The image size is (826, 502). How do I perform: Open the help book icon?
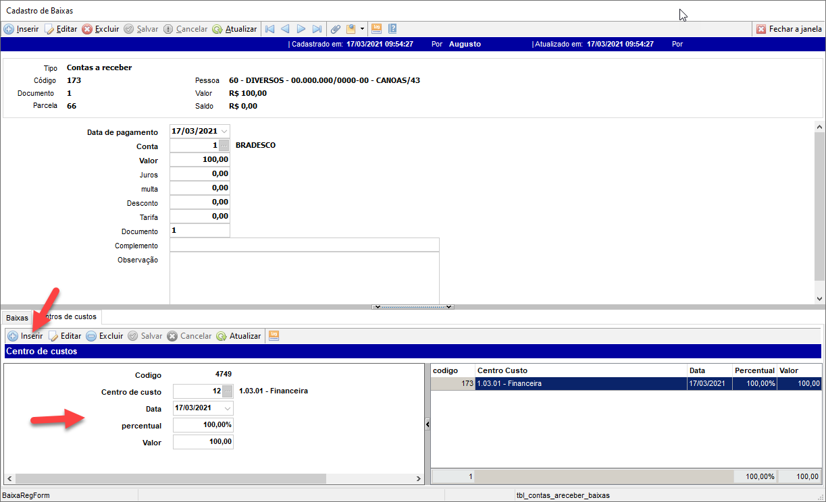(392, 29)
